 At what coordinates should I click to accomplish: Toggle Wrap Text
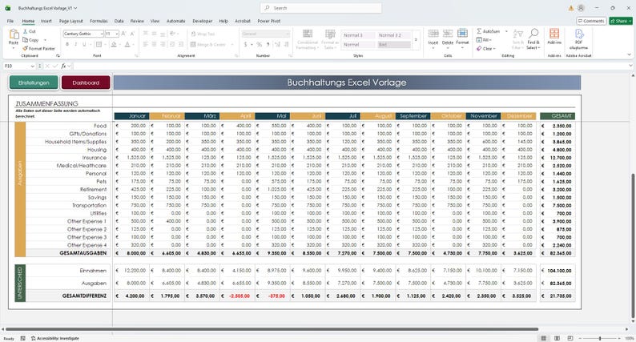tap(203, 34)
